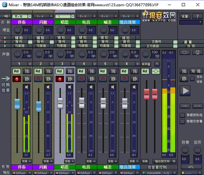Screen dimensions: 204x175
Task: Click the 独奏 solo level knob
Action: point(185,150)
